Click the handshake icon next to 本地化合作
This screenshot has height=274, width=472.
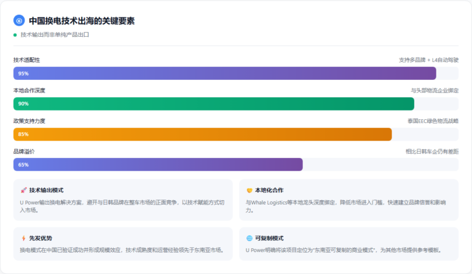coord(250,190)
